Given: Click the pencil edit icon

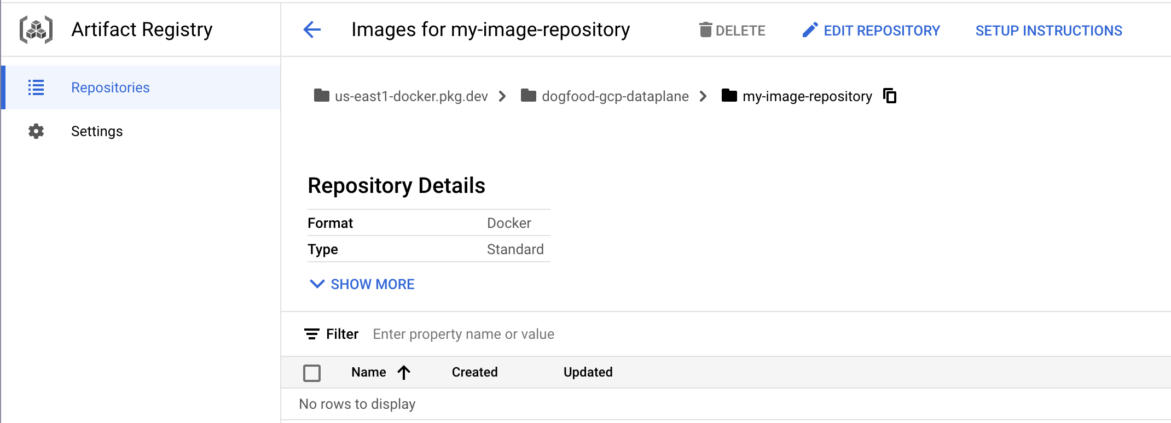Looking at the screenshot, I should tap(810, 30).
